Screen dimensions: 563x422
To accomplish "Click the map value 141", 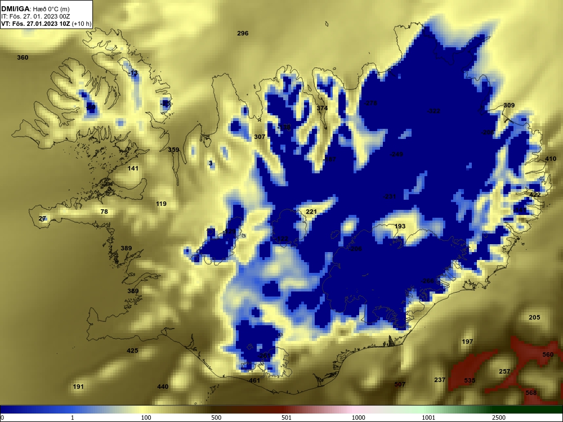I will pyautogui.click(x=133, y=168).
